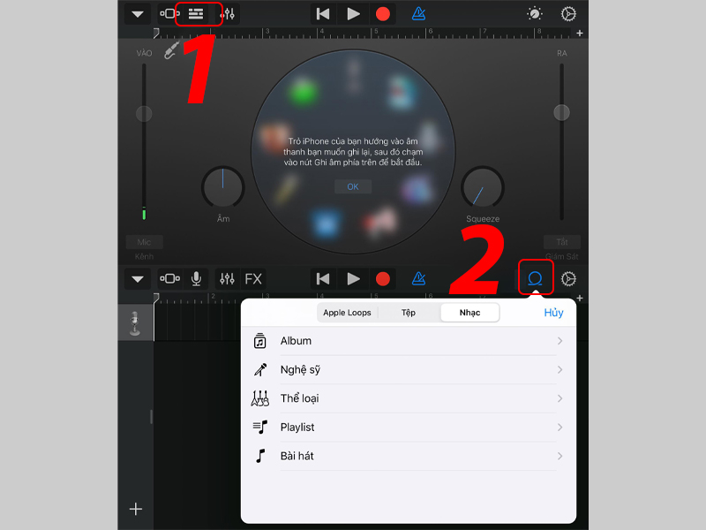Expand the Nghệ sỹ chevron
Viewport: 706px width, 530px height.
coord(560,369)
